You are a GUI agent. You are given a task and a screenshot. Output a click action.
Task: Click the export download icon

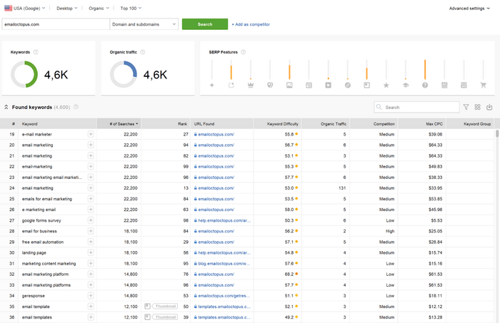click(x=489, y=107)
